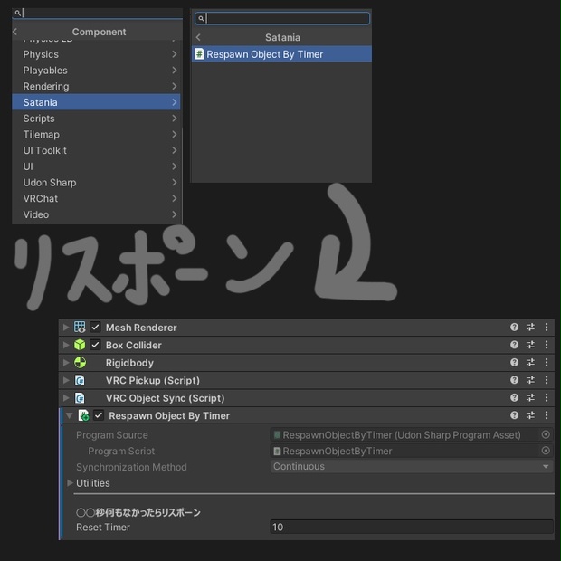Open the Udon Sharp component category
Viewport: 561px width, 561px height.
[96, 183]
